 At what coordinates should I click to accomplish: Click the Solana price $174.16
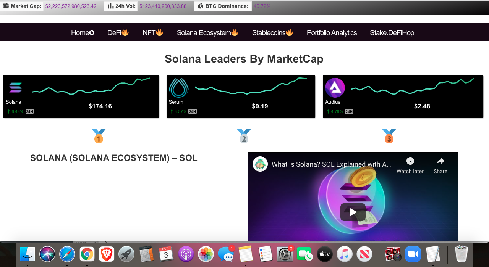pos(100,106)
